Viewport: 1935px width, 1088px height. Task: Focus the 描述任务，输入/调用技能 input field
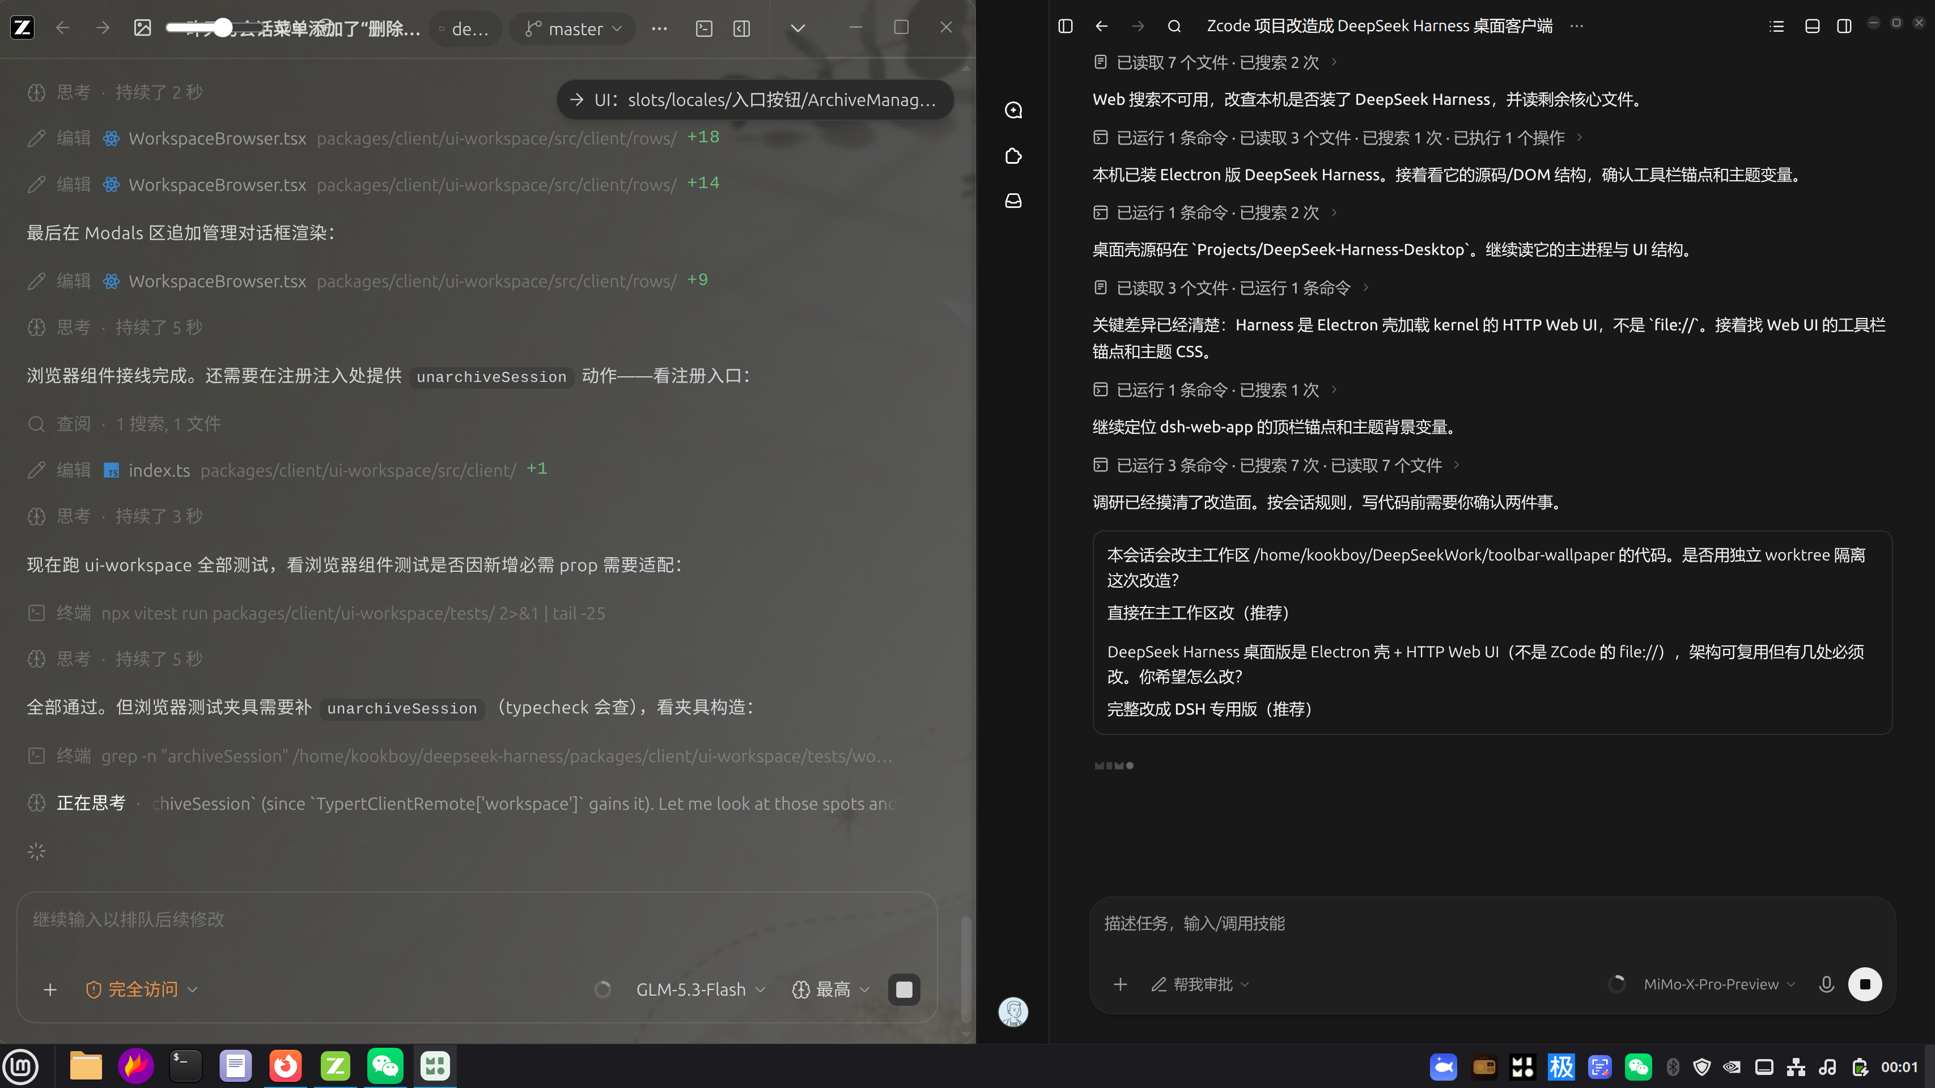click(1492, 924)
